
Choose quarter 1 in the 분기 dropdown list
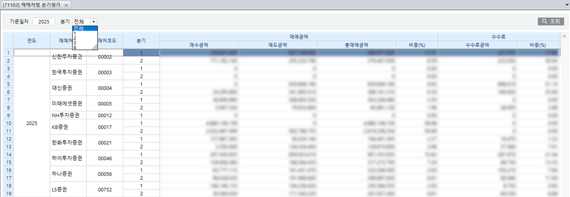(x=85, y=33)
